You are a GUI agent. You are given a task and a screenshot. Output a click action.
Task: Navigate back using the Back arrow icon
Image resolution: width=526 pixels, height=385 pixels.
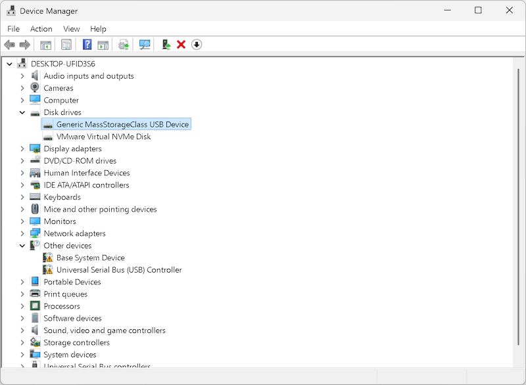(9, 44)
